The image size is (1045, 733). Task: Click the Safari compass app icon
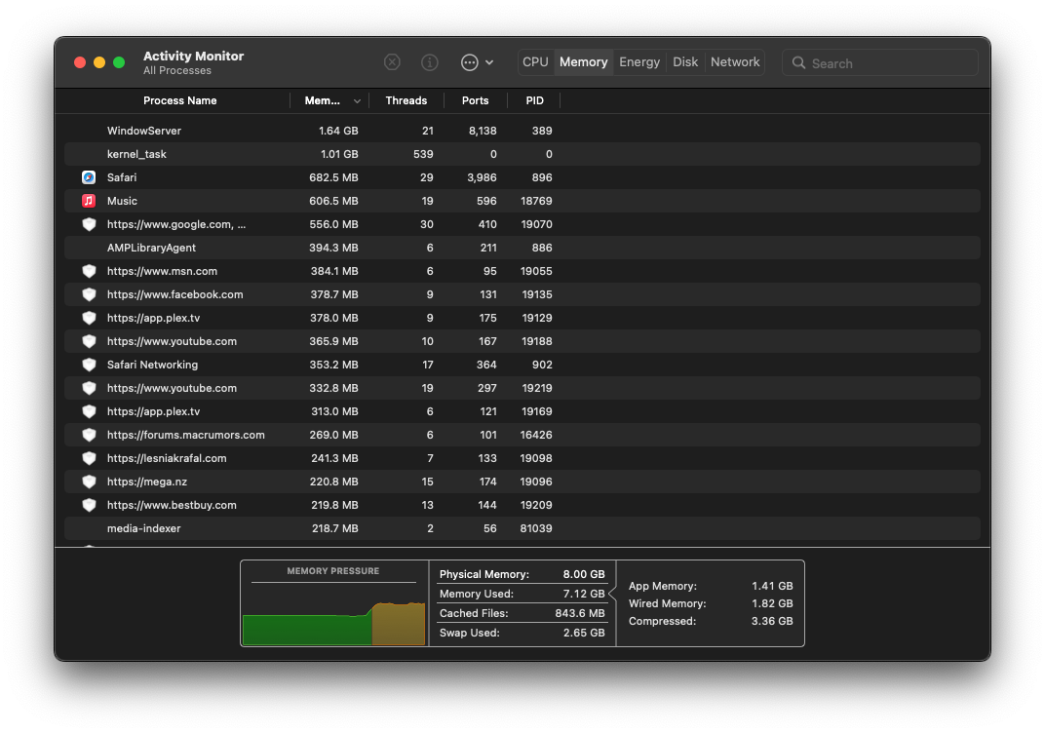coord(89,177)
